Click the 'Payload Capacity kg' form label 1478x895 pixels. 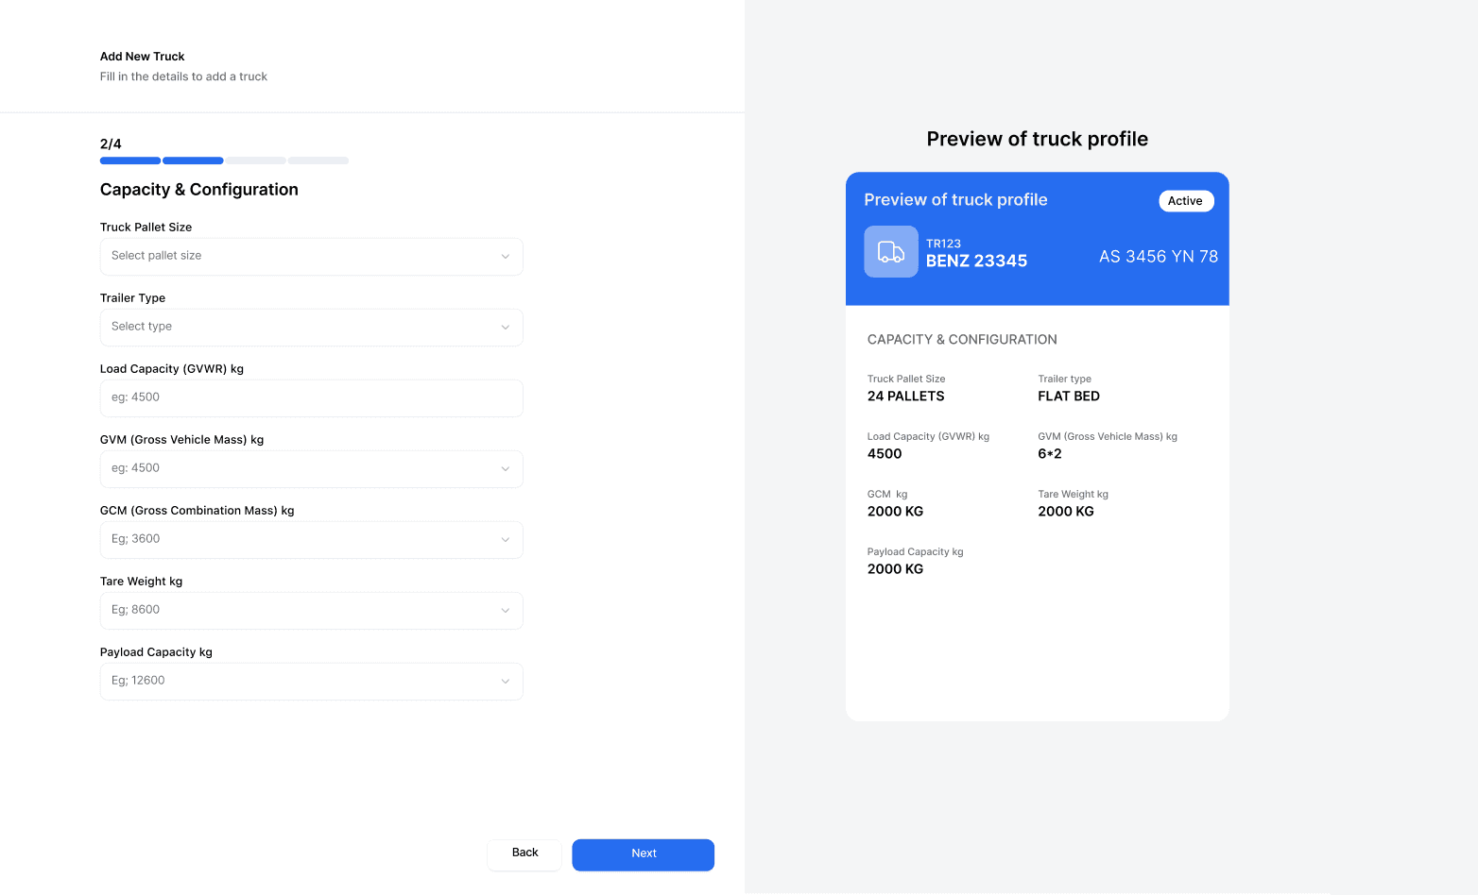[157, 652]
